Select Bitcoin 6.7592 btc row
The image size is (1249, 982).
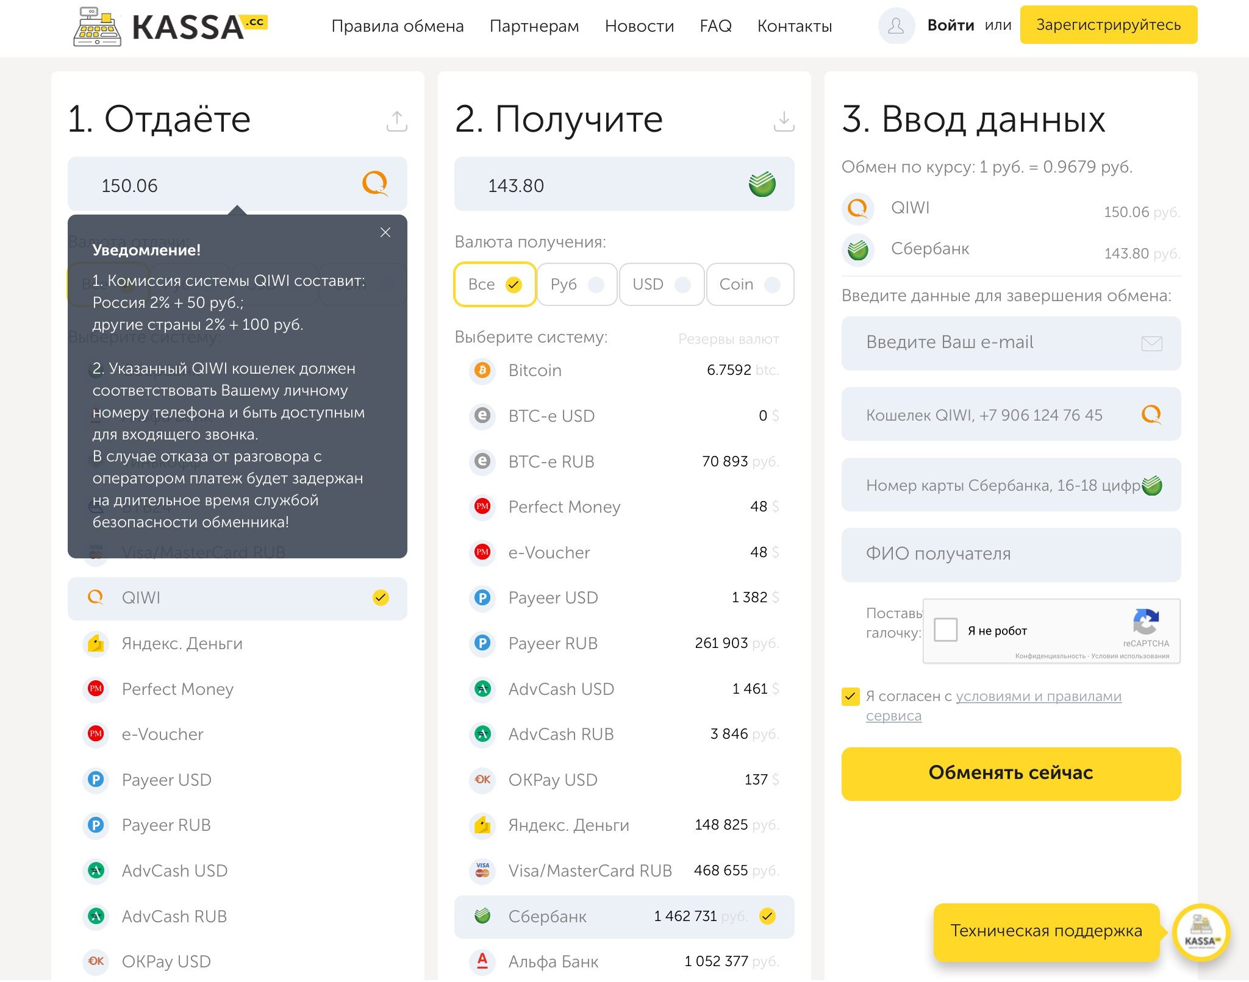pyautogui.click(x=624, y=370)
